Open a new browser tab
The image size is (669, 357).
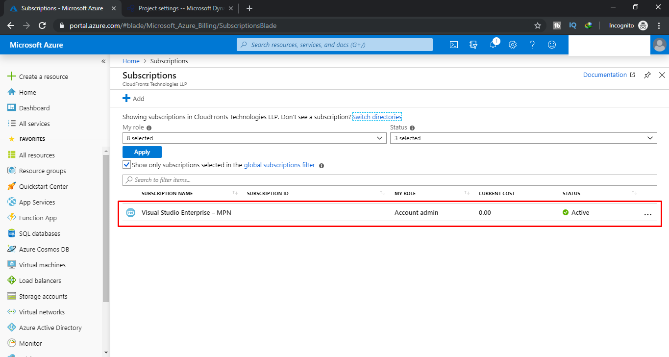pyautogui.click(x=249, y=8)
